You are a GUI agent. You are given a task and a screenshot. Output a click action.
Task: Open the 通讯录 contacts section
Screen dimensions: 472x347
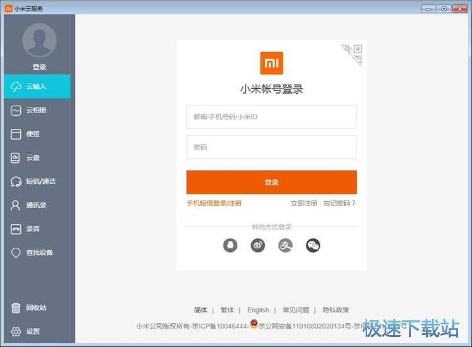[x=37, y=206]
